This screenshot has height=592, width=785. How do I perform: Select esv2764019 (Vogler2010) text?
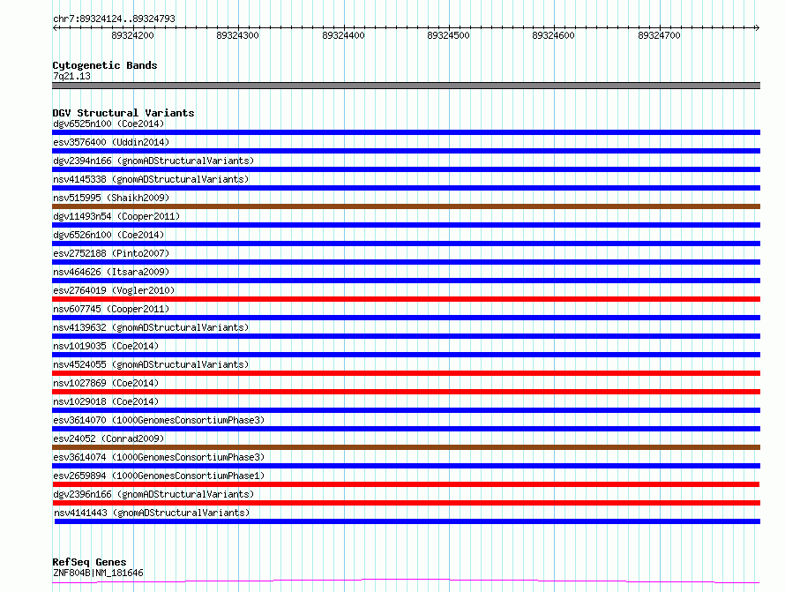click(x=114, y=290)
